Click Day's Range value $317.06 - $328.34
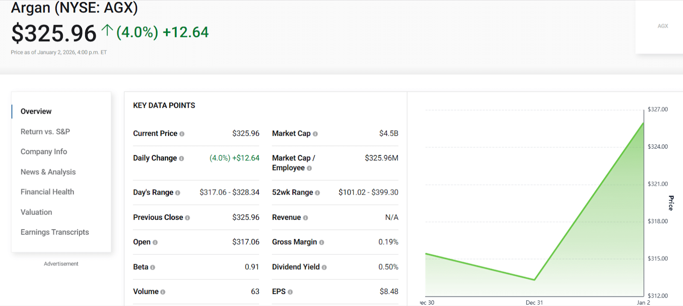The image size is (683, 306). click(229, 192)
